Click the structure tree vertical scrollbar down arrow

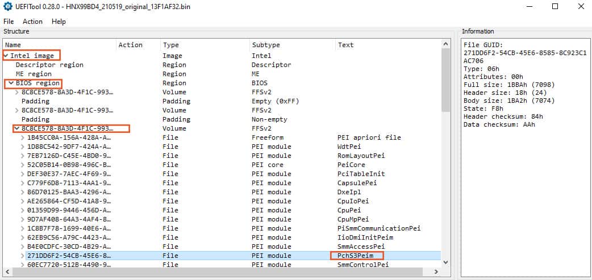(x=445, y=262)
